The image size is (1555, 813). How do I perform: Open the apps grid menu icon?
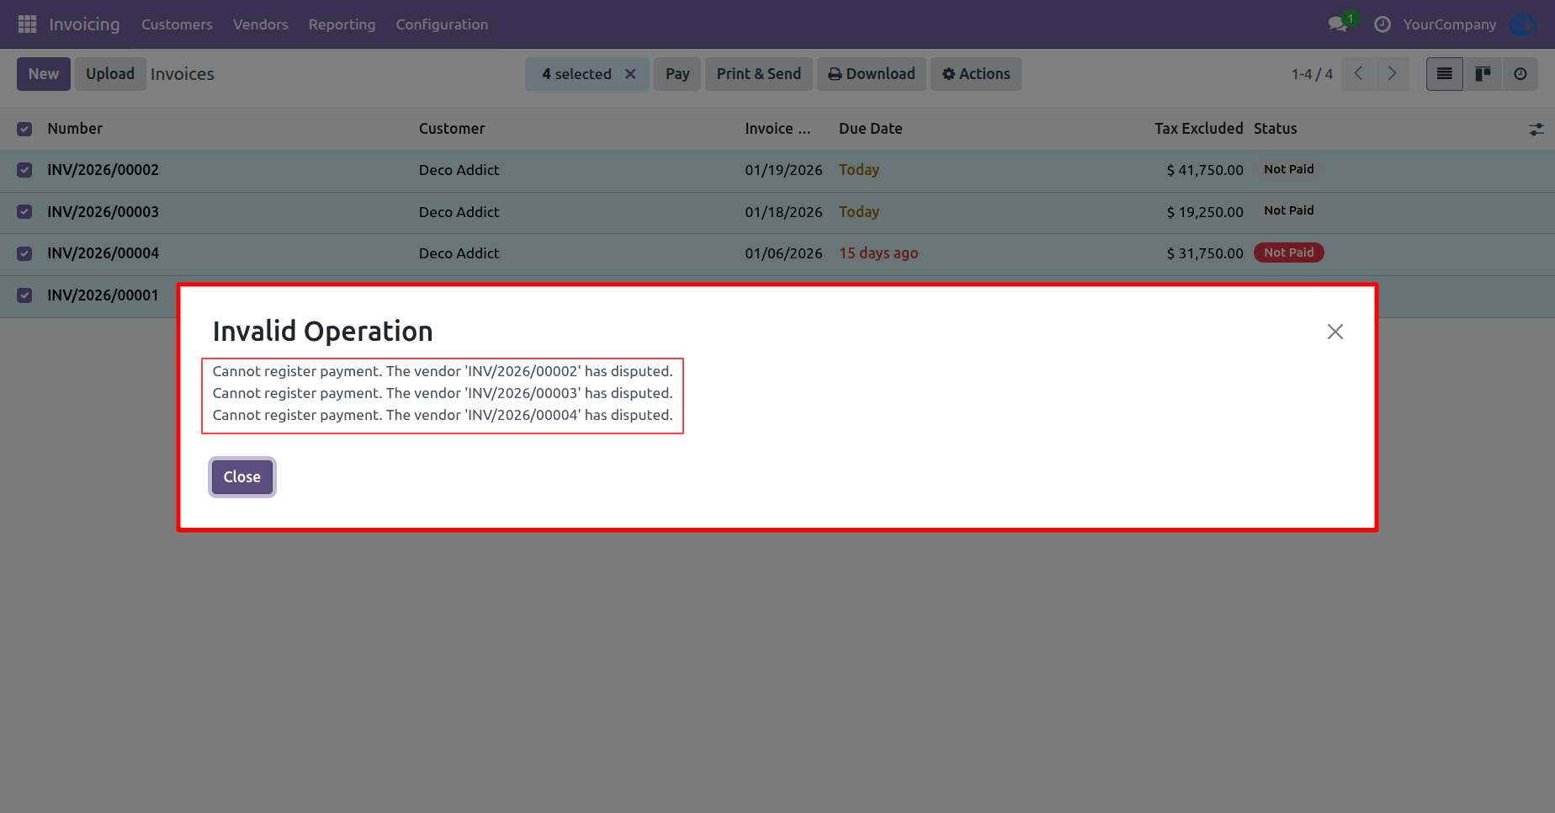pos(27,24)
